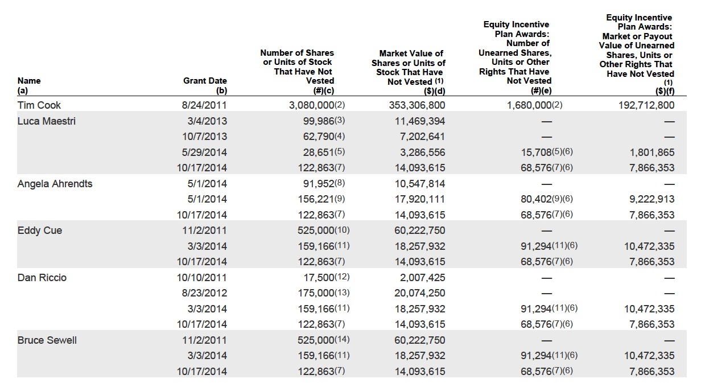Click the Luca Maestri name cell
705x383 pixels.
(46, 121)
